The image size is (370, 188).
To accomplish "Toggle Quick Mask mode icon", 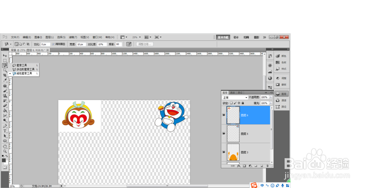I will point(5,168).
